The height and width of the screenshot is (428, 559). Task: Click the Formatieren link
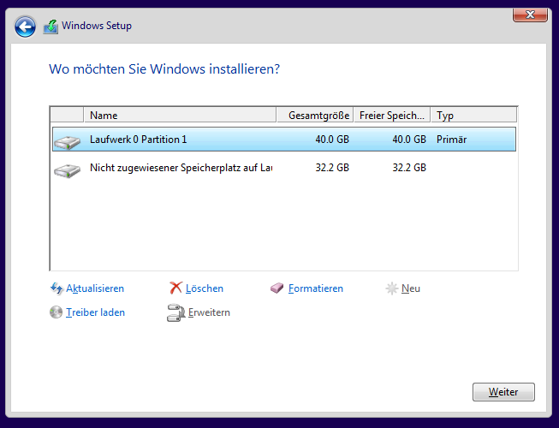click(316, 288)
